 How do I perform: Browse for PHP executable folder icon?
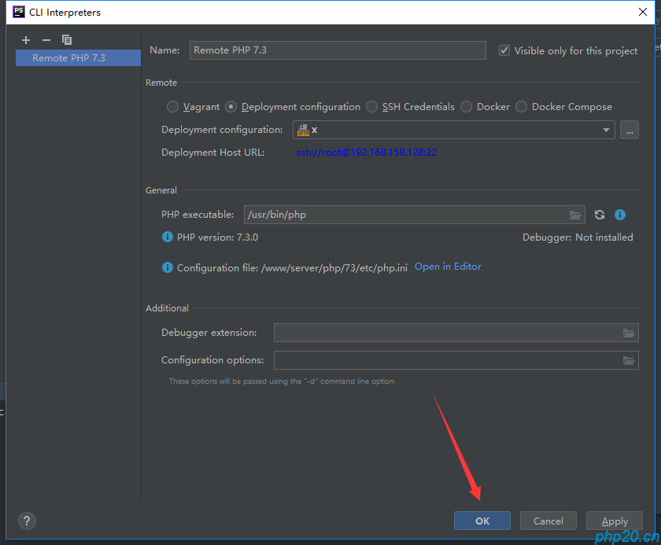(575, 215)
